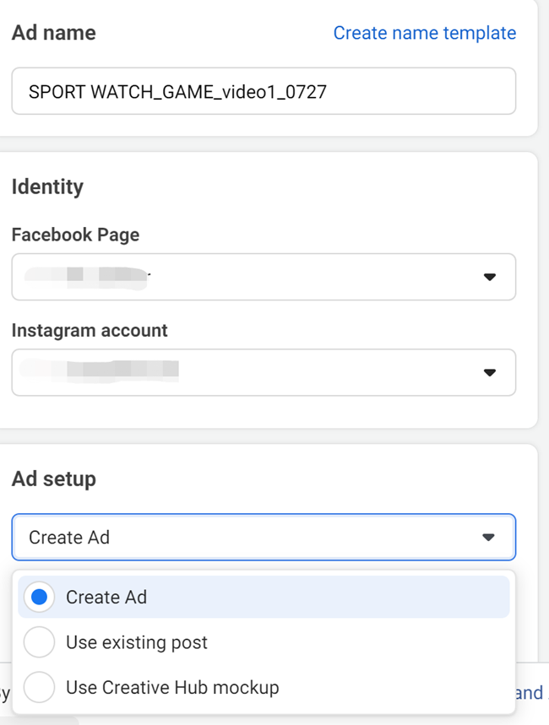Click the Facebook Page field label
Screen dimensions: 549x725
point(75,235)
